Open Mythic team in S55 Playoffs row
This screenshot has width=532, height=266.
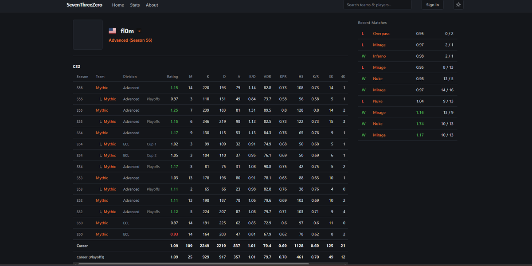pos(110,121)
